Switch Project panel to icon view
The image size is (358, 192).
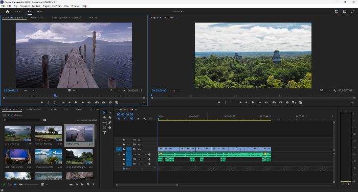pos(15,184)
